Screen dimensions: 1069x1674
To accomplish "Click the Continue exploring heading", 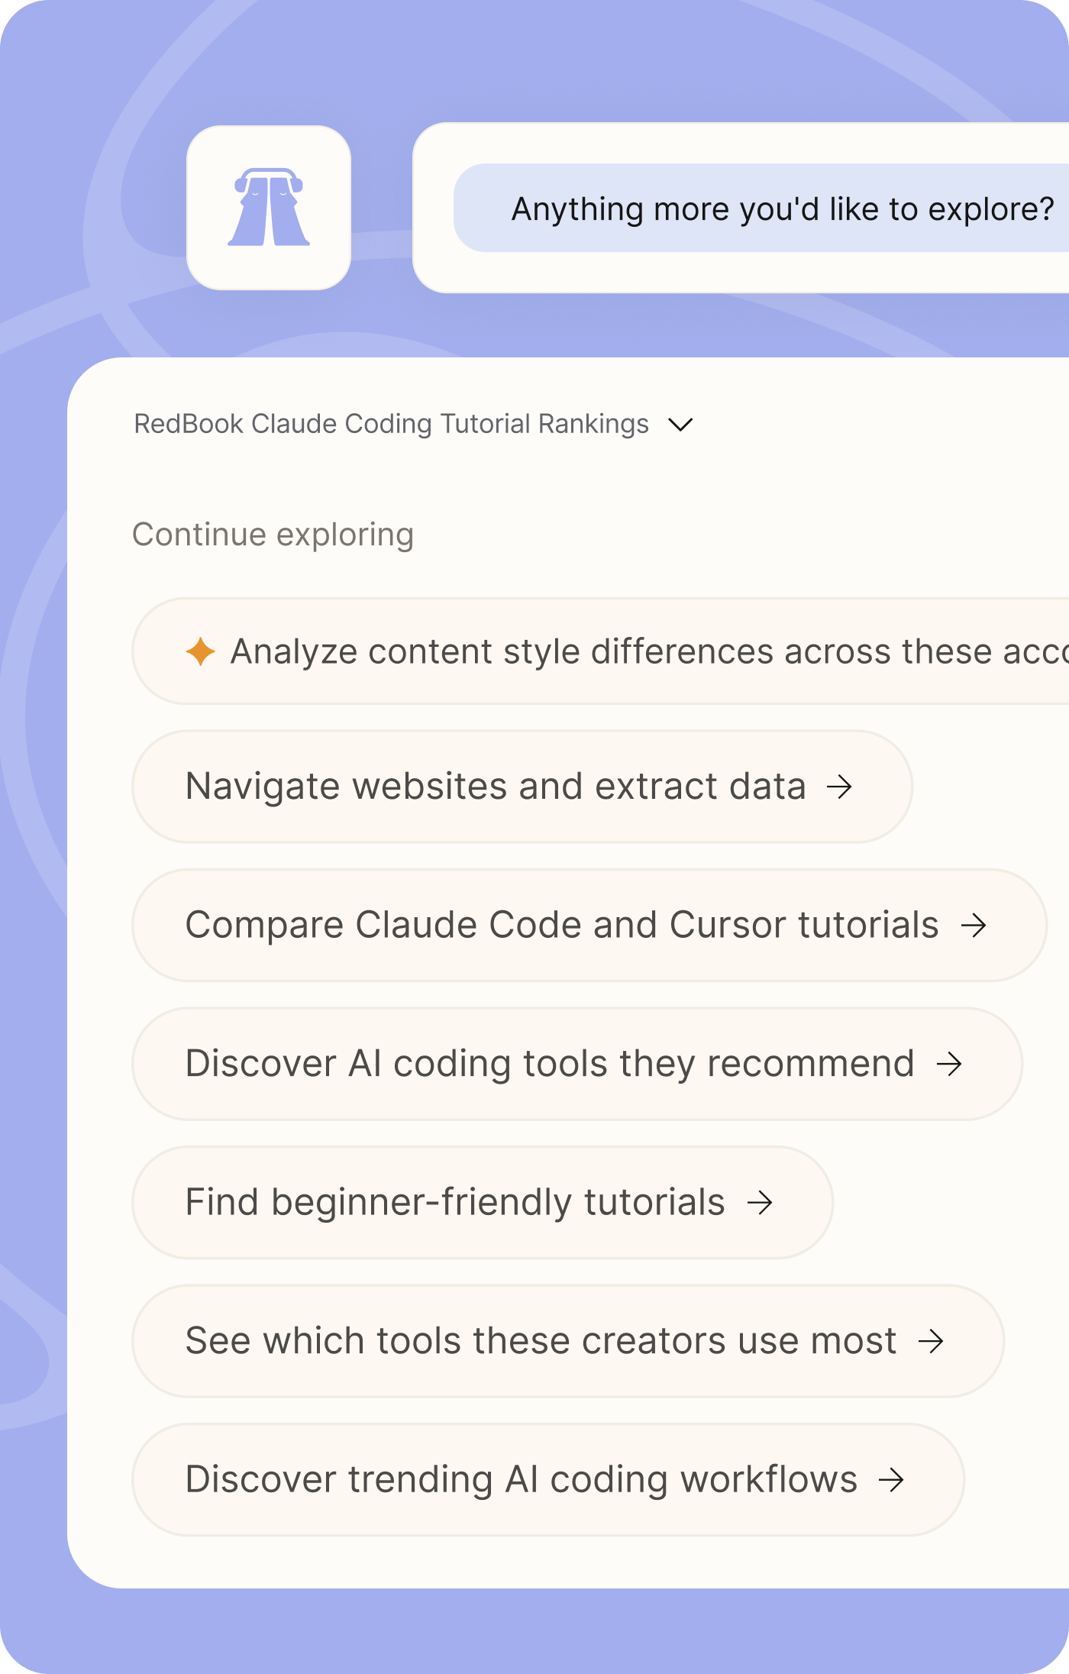I will (x=273, y=535).
